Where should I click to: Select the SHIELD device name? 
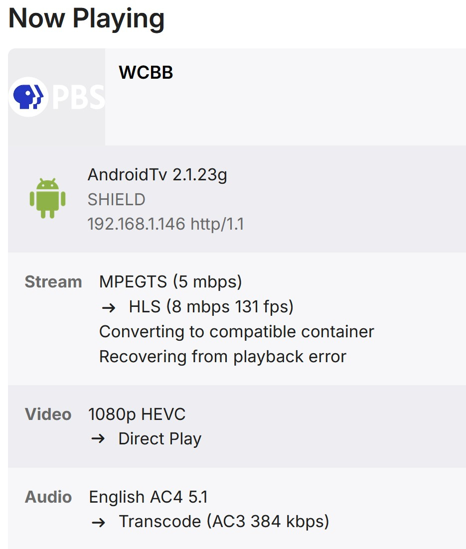pos(116,199)
